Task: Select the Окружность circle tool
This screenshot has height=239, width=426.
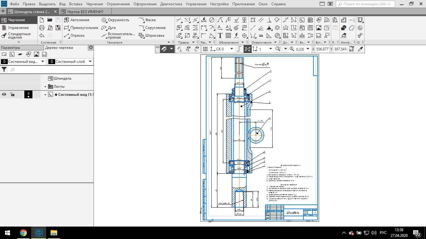Action: pyautogui.click(x=115, y=20)
